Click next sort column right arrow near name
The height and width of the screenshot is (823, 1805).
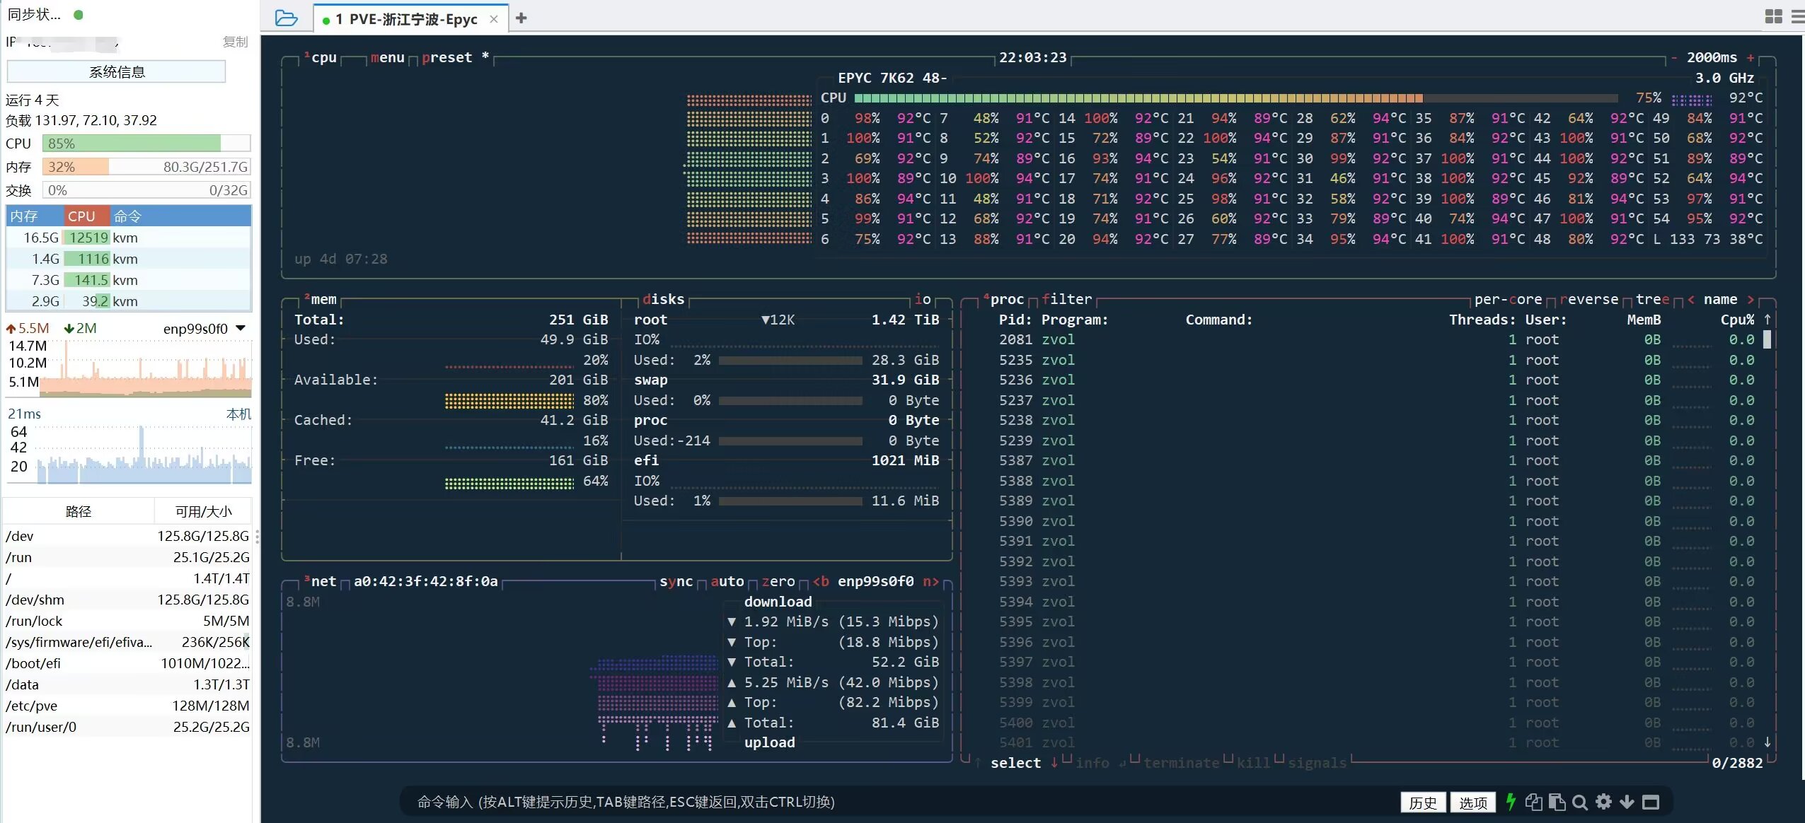[x=1750, y=300]
